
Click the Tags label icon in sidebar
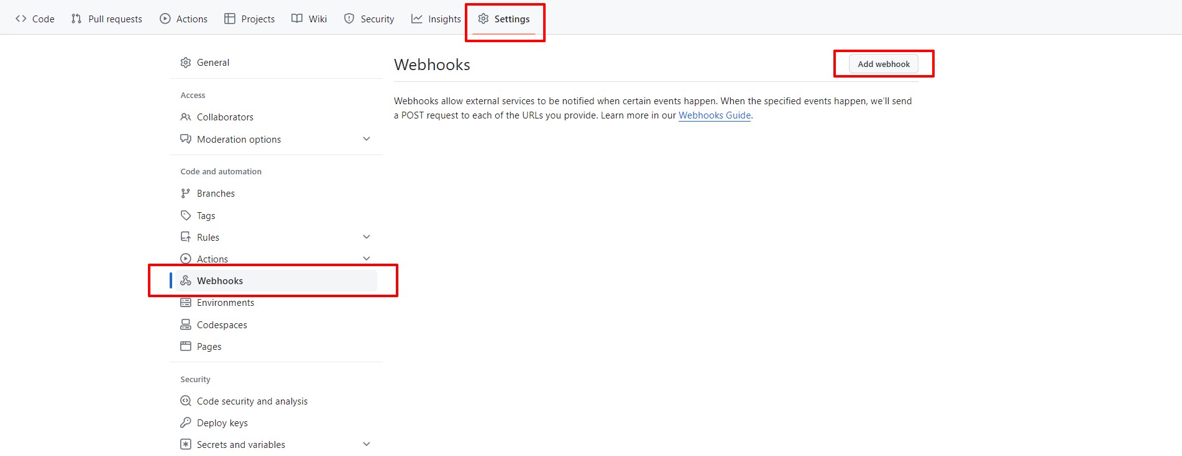point(185,215)
